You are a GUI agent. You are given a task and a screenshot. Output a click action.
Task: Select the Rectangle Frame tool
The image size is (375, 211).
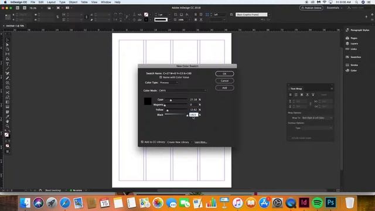click(8, 83)
